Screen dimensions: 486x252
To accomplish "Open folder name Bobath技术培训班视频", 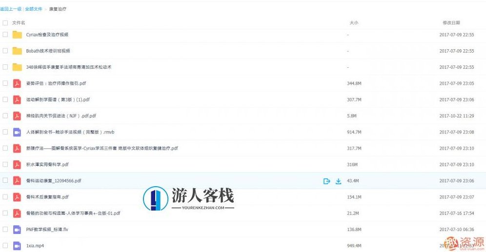I will pos(48,51).
